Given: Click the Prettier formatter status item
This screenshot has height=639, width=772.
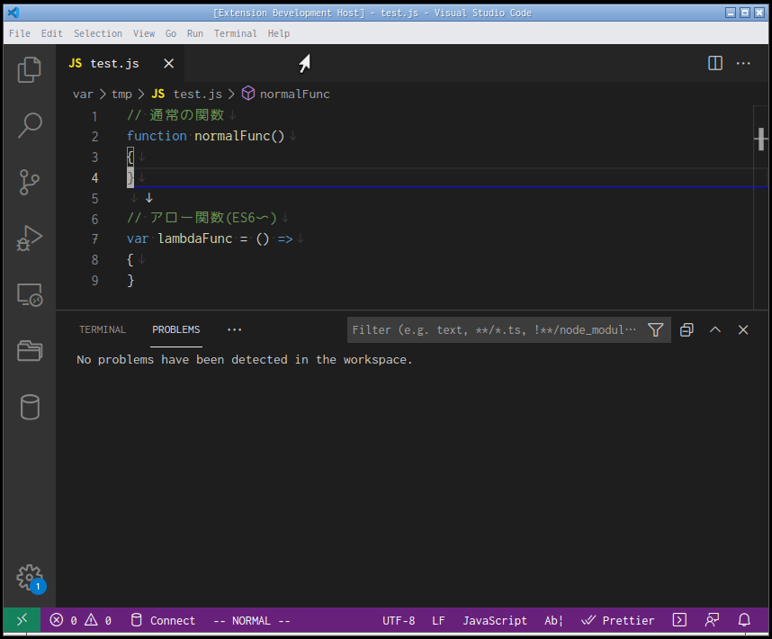Looking at the screenshot, I should click(617, 620).
